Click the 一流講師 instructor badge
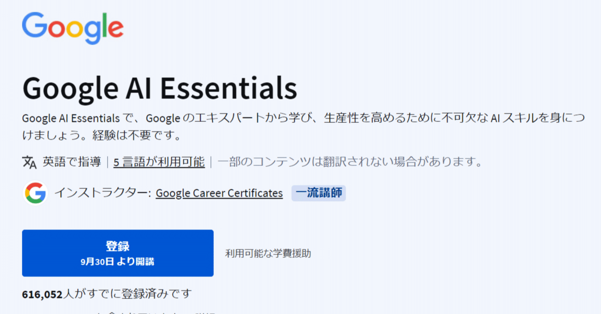 click(318, 193)
